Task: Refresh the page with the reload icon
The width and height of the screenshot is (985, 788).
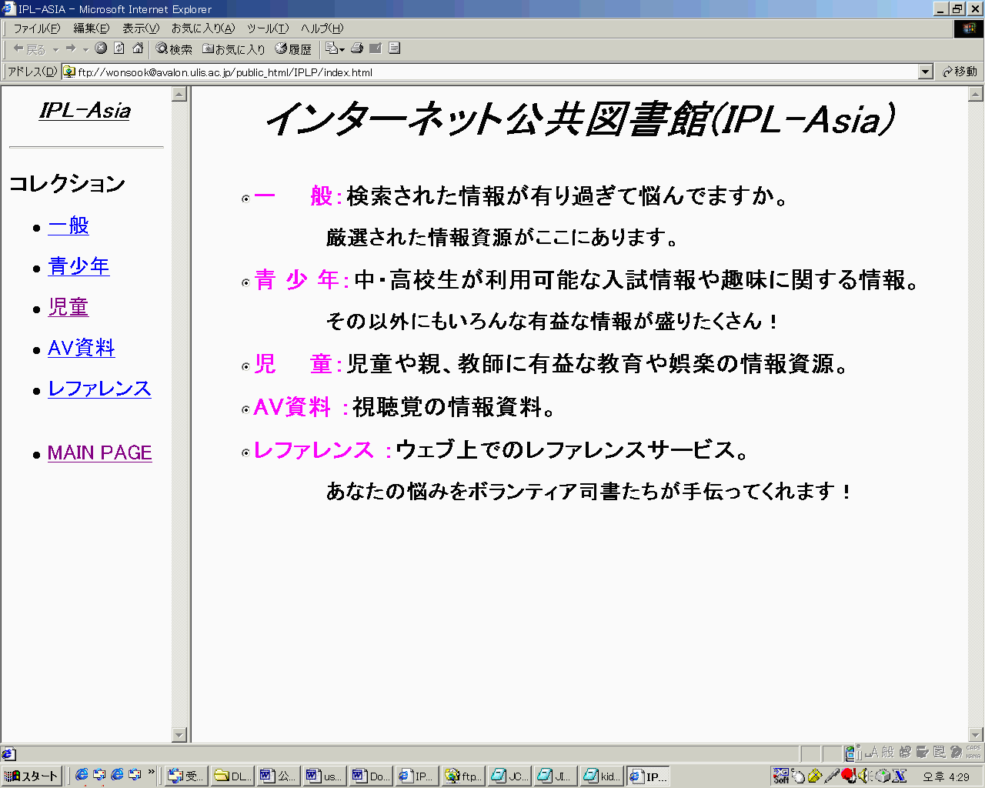Action: 118,48
